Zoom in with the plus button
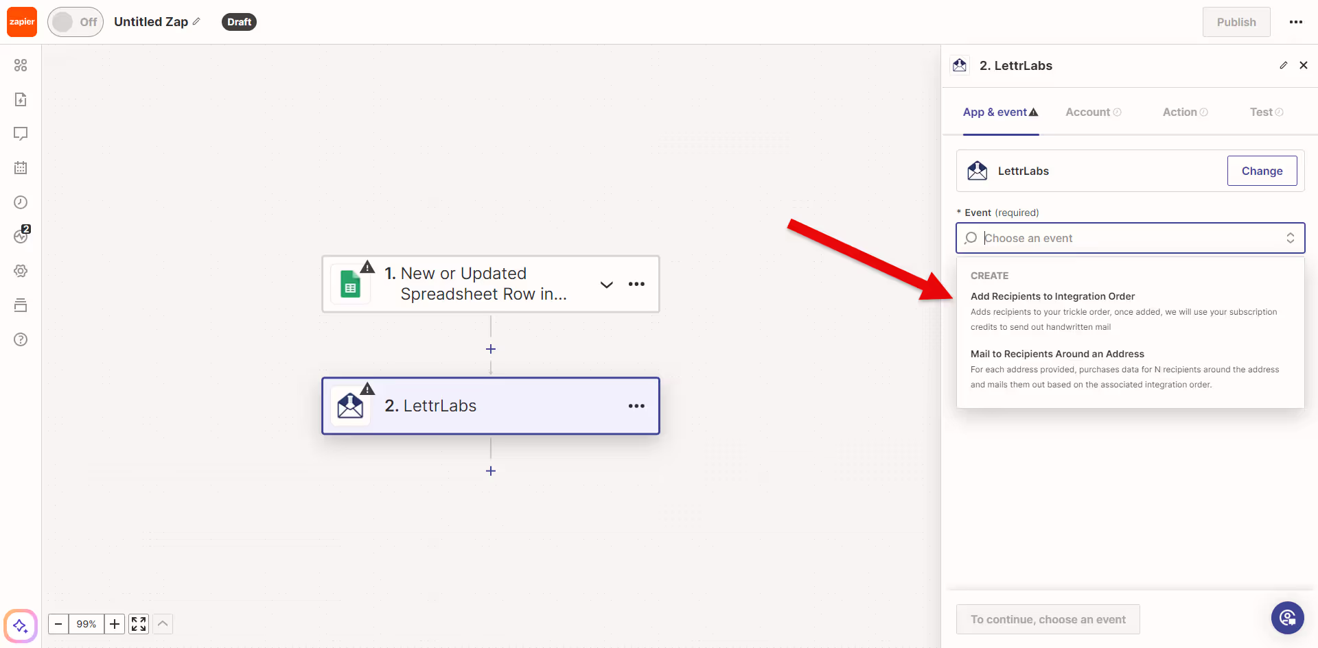1318x648 pixels. click(x=115, y=624)
